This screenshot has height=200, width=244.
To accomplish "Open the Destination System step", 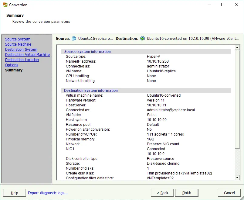I will (21, 50).
